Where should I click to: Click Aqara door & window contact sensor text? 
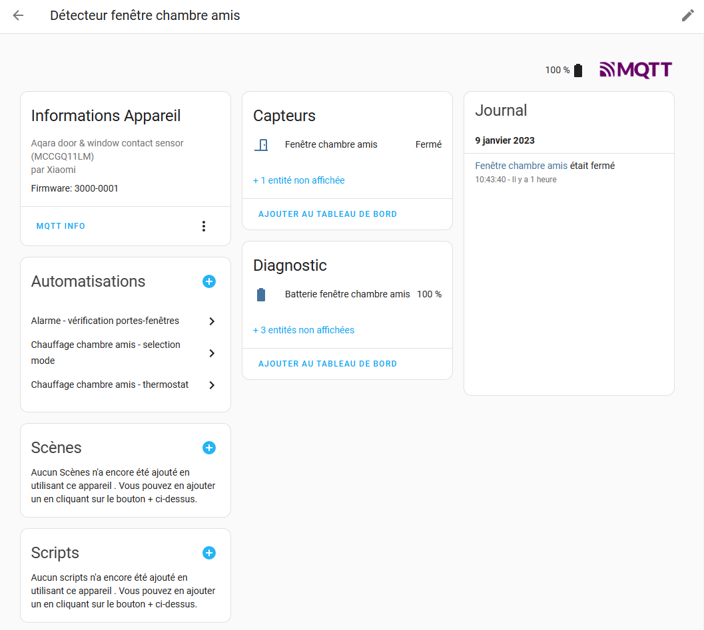(107, 143)
